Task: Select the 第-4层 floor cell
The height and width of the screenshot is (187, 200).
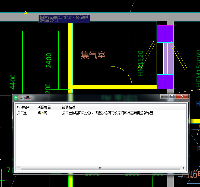Action: tap(42, 113)
